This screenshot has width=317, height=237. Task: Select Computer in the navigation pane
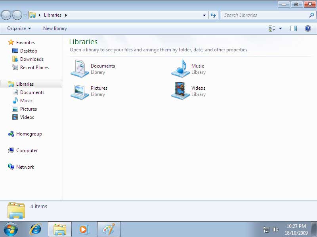click(x=27, y=150)
